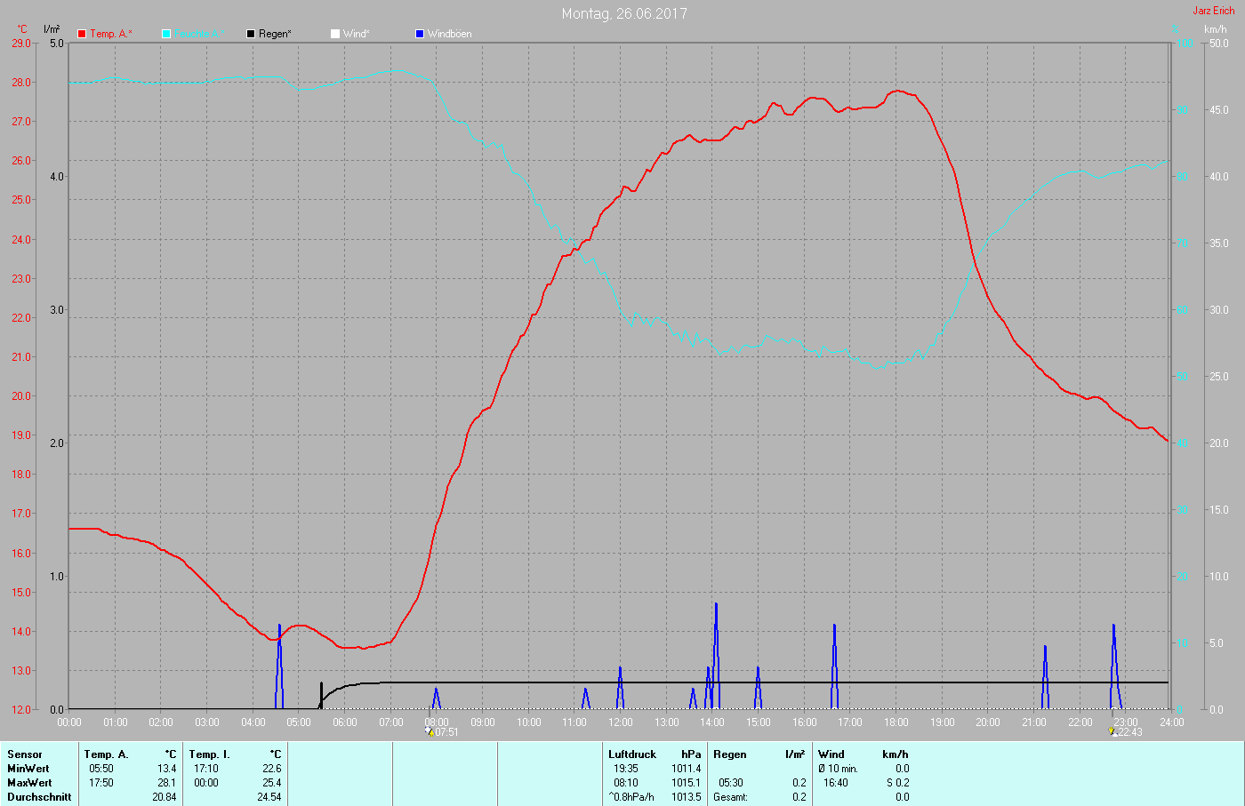Screen dimensions: 1245x806
Task: Click the MaxWert row label
Action: 28,783
